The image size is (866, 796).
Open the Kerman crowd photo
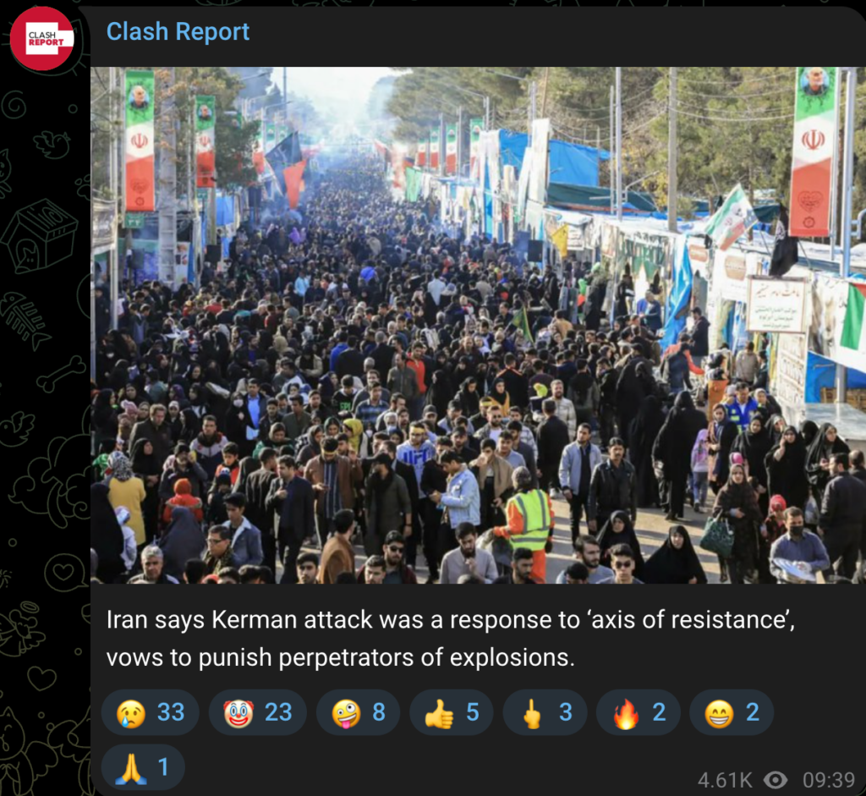pyautogui.click(x=479, y=325)
